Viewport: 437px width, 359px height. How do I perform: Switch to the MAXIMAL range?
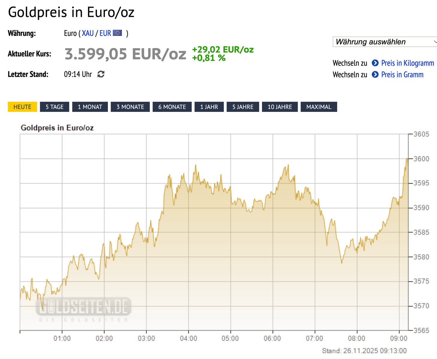pos(319,107)
